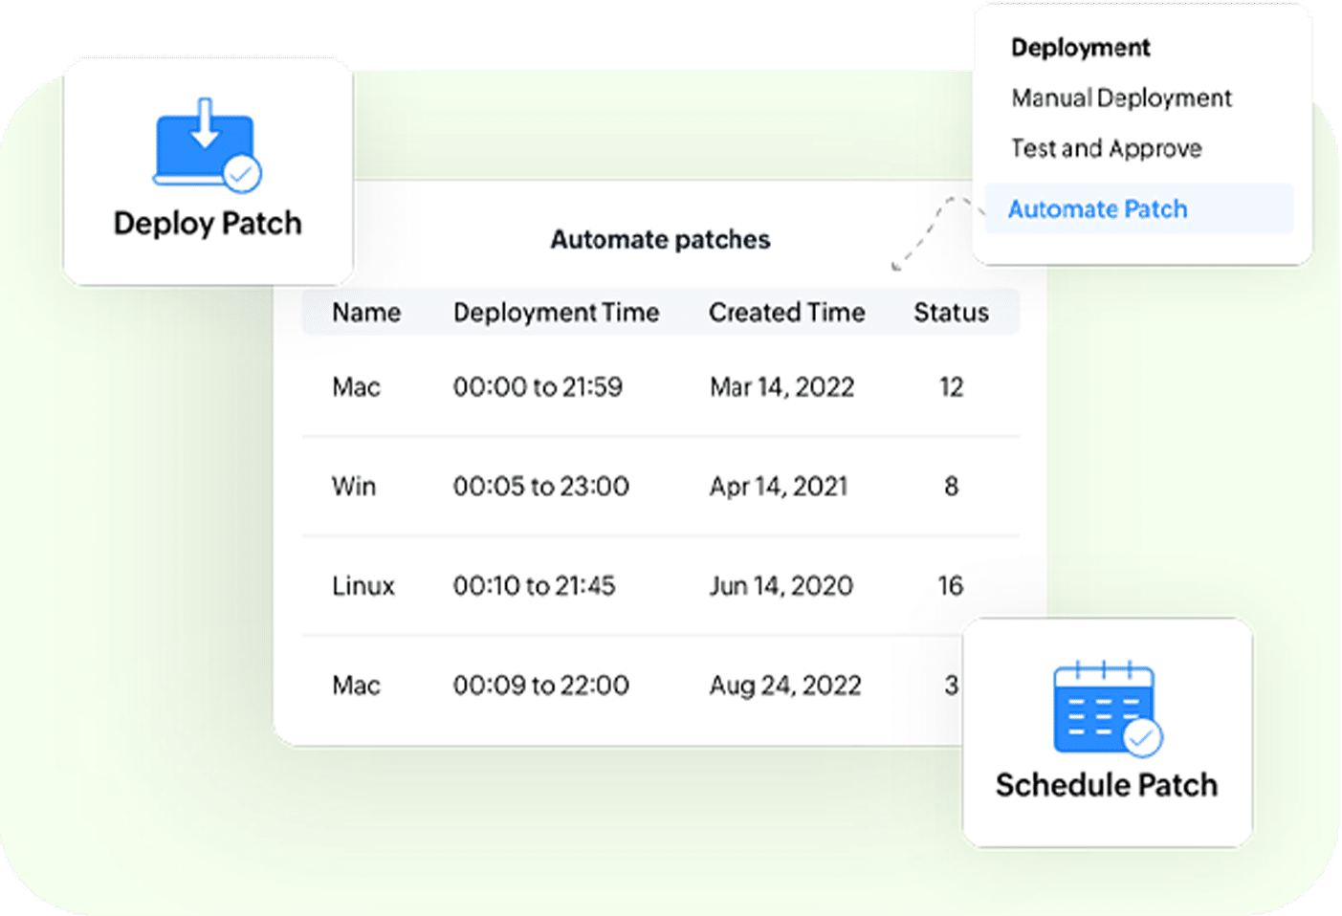Open the Schedule Patch card label
This screenshot has width=1342, height=916.
(1107, 785)
